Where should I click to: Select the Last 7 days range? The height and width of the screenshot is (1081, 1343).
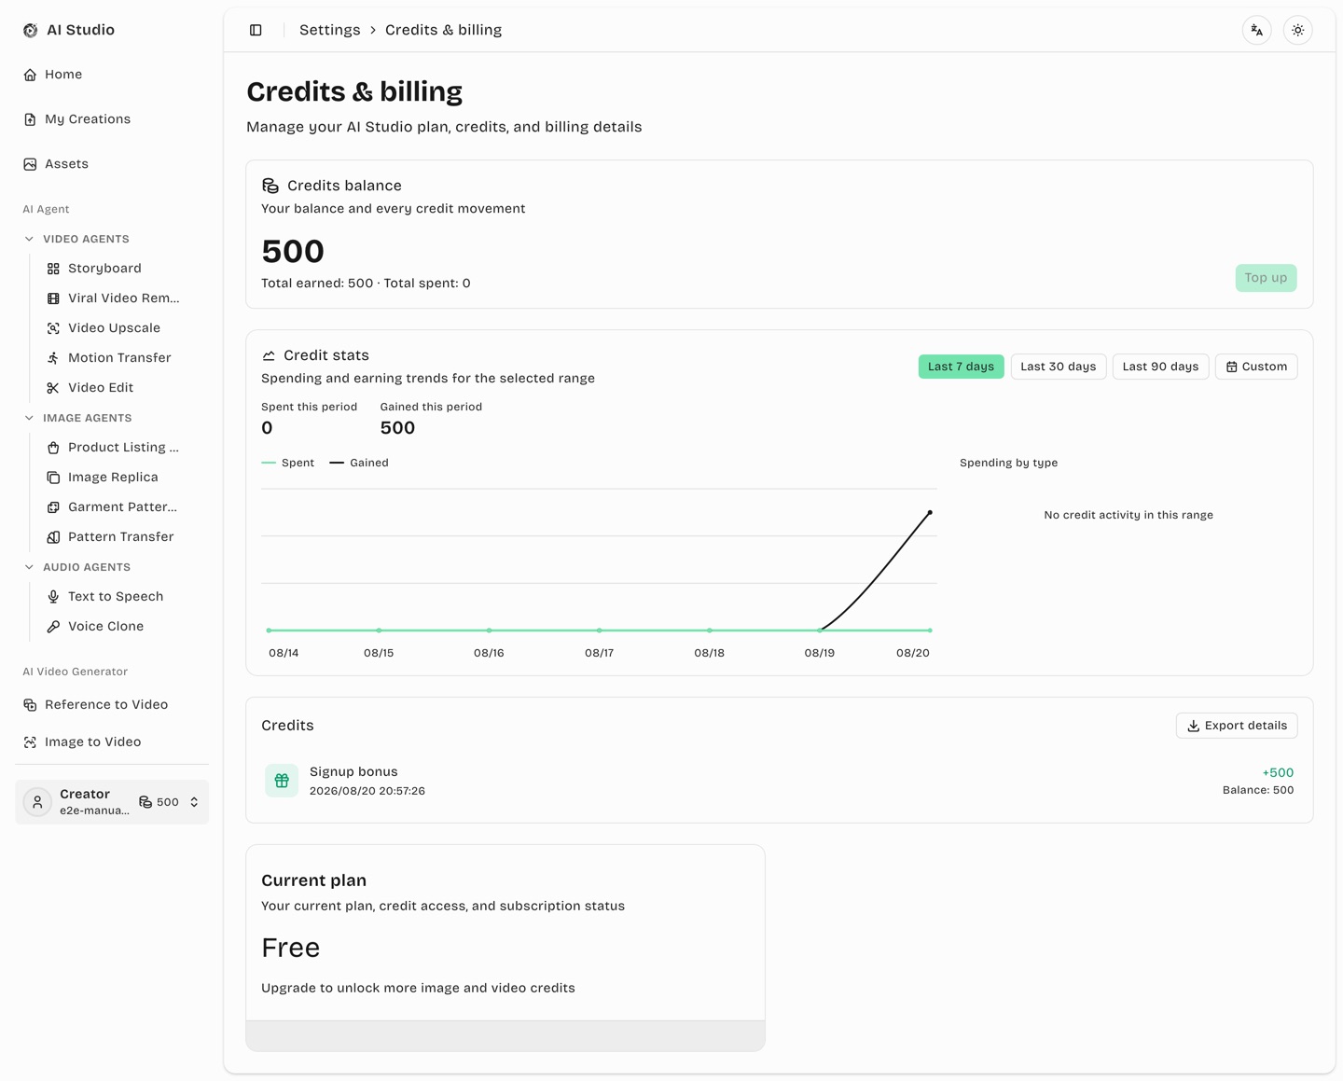click(961, 367)
